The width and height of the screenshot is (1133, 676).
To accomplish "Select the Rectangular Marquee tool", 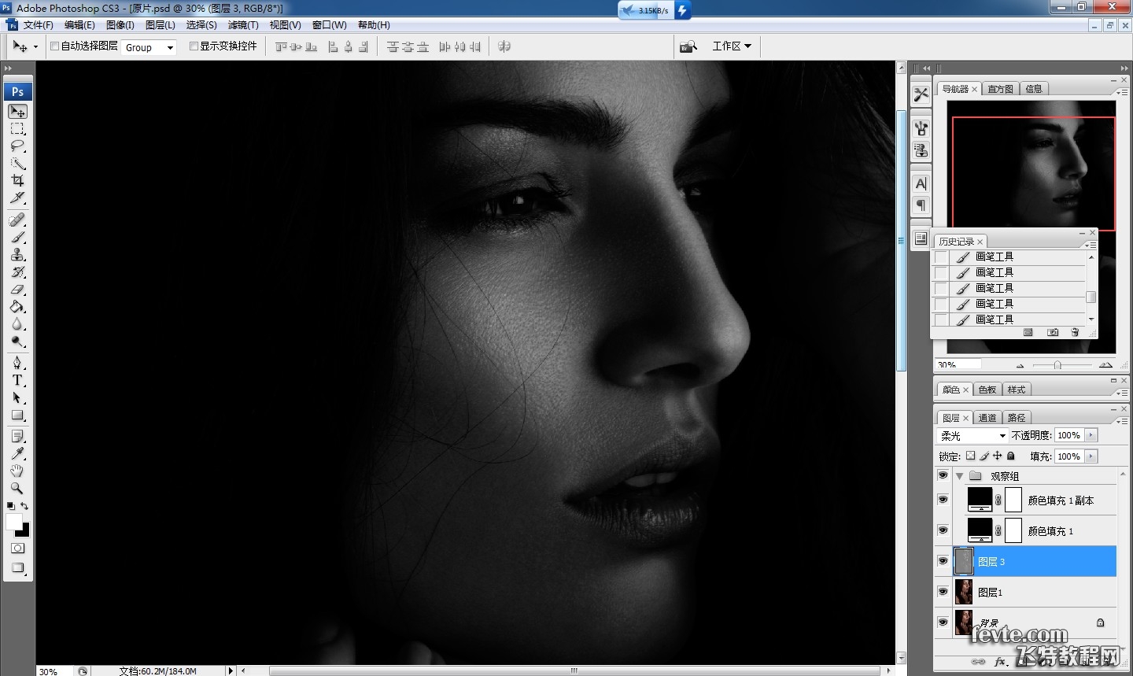I will coord(17,129).
